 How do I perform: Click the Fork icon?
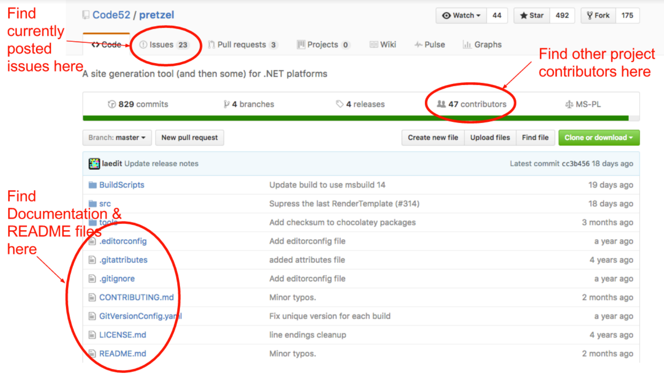589,15
